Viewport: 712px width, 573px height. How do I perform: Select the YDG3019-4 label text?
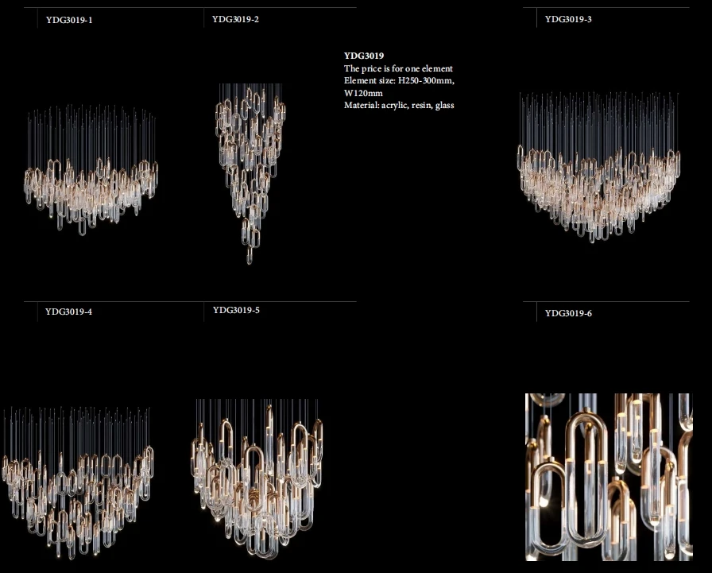coord(68,312)
